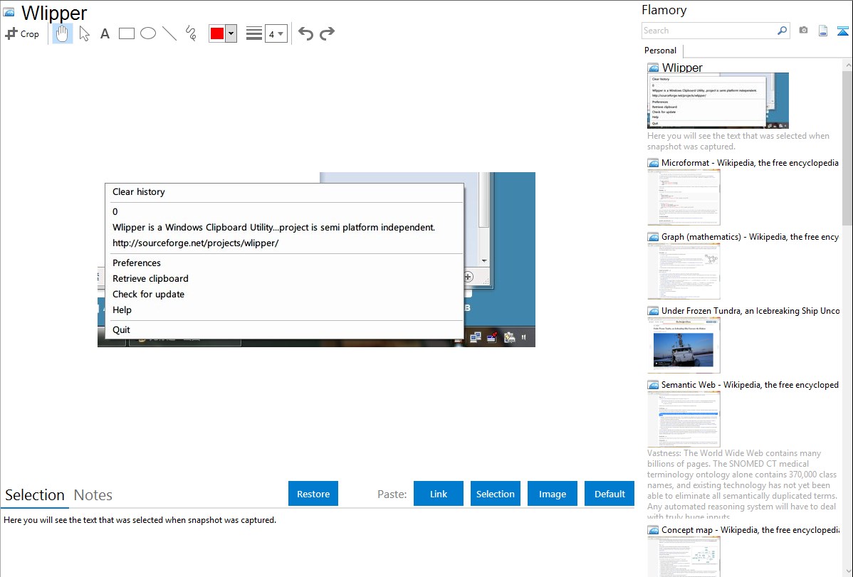Image resolution: width=853 pixels, height=577 pixels.
Task: Activate the hand pan tool
Action: tap(62, 33)
